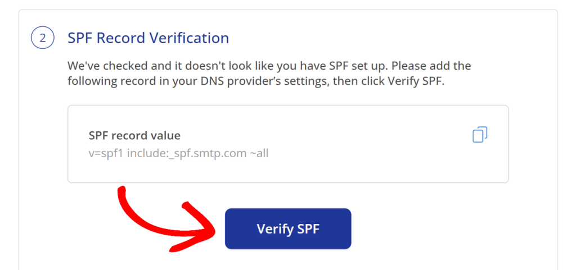576x270 pixels.
Task: Select the v=spf1 record text line
Action: (178, 153)
